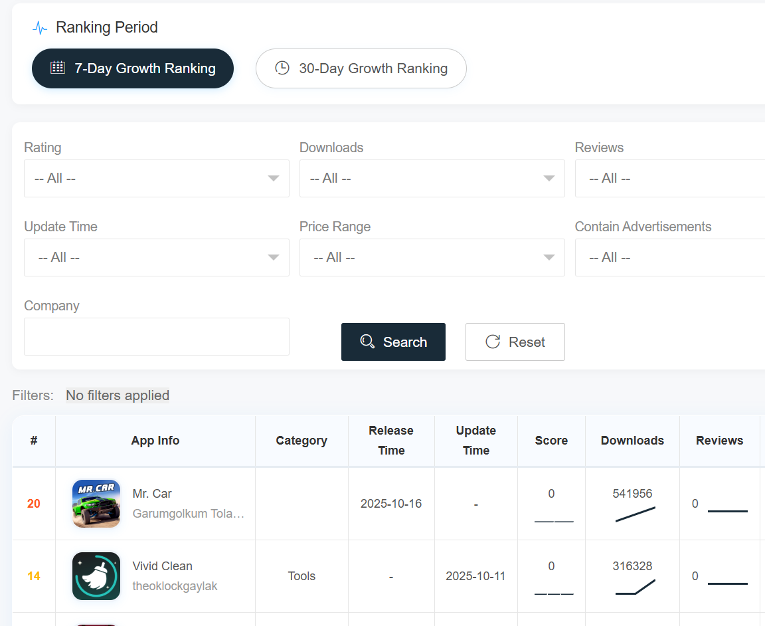The height and width of the screenshot is (626, 765).
Task: Click the Mr. Car green truck app icon
Action: (x=96, y=503)
